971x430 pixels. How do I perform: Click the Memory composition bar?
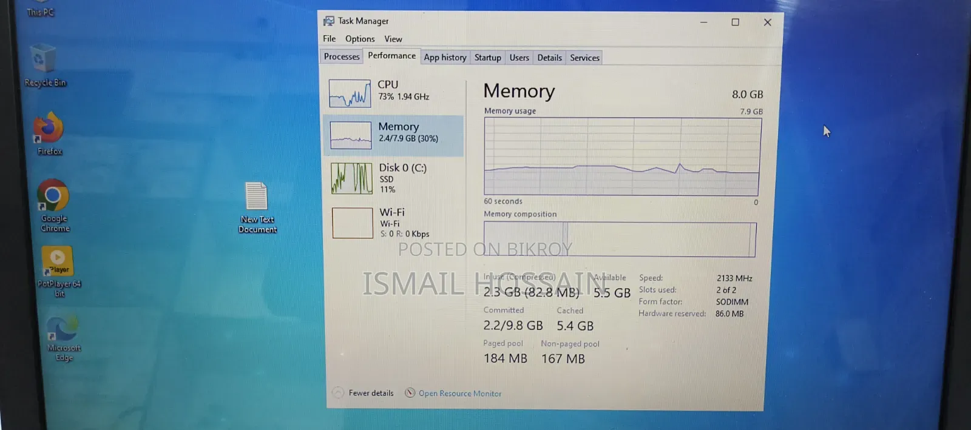point(620,239)
